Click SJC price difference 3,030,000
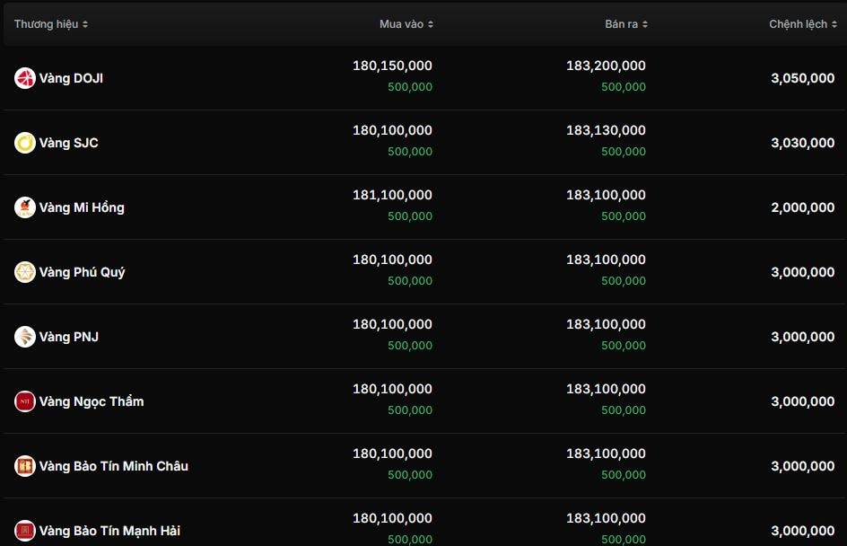 click(802, 143)
